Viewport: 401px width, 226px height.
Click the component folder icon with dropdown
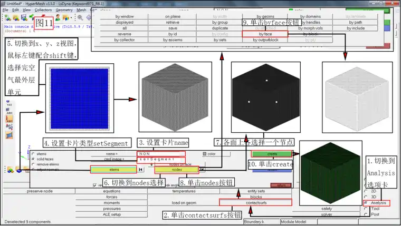pos(67,17)
